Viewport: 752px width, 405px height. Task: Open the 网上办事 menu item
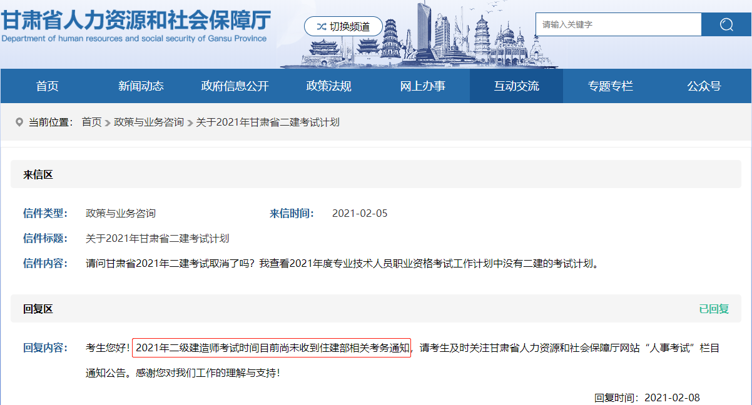[x=422, y=86]
